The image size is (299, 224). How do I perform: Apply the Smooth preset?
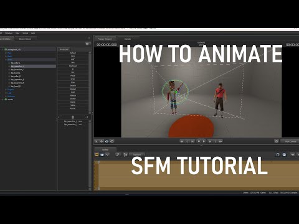coord(73,86)
